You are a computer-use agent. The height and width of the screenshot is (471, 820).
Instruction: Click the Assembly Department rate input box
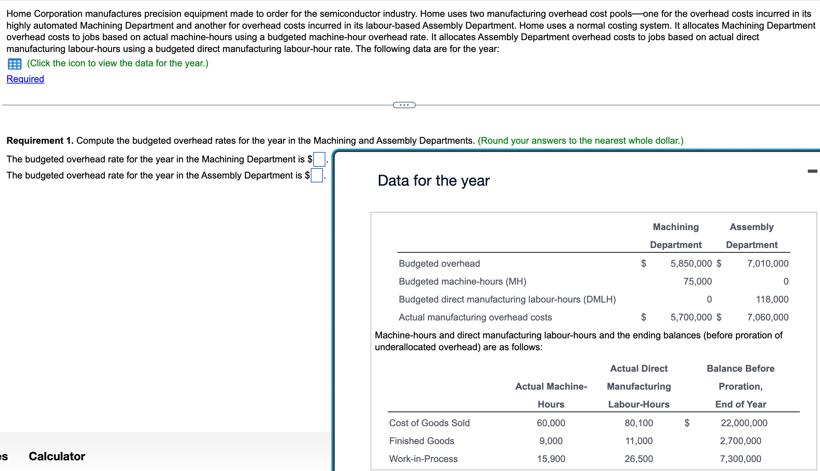[316, 175]
